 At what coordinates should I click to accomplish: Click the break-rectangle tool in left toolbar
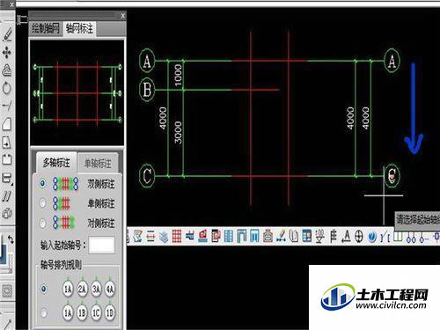pos(7,160)
